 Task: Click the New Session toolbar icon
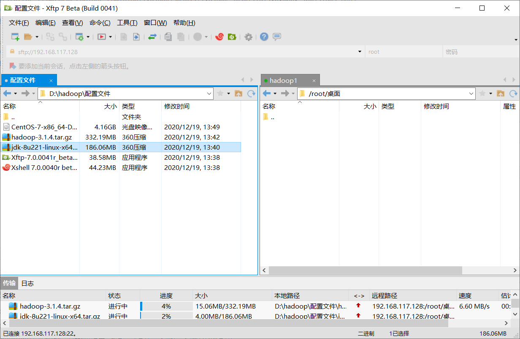(x=15, y=37)
